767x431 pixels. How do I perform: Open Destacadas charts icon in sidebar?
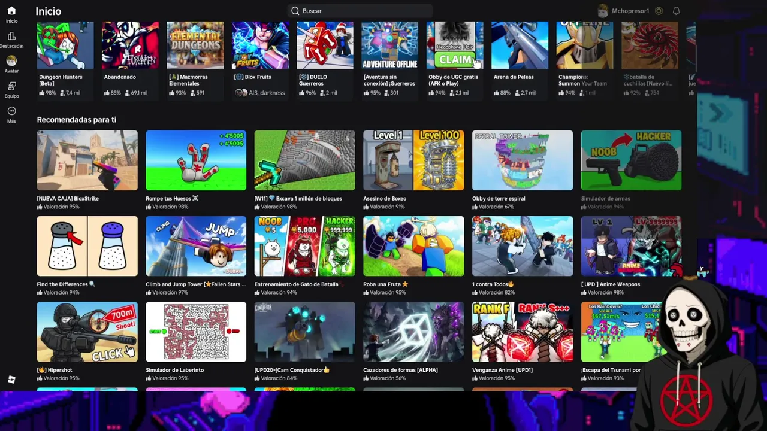coord(11,37)
